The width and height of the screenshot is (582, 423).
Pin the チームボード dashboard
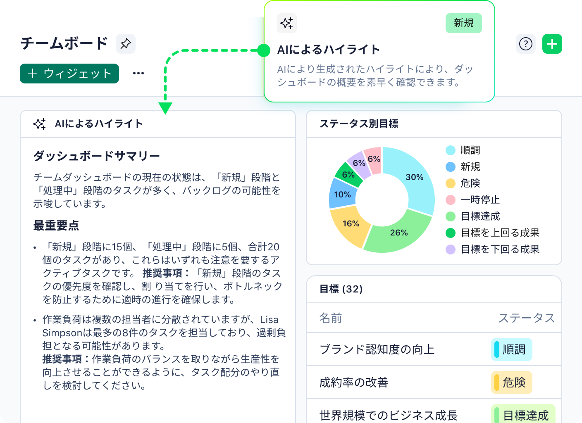(x=126, y=43)
